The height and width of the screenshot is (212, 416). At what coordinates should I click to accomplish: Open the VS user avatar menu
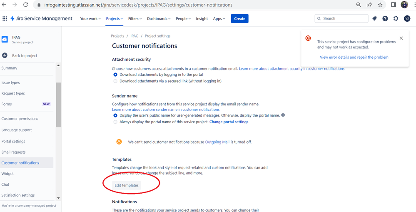[x=407, y=19]
